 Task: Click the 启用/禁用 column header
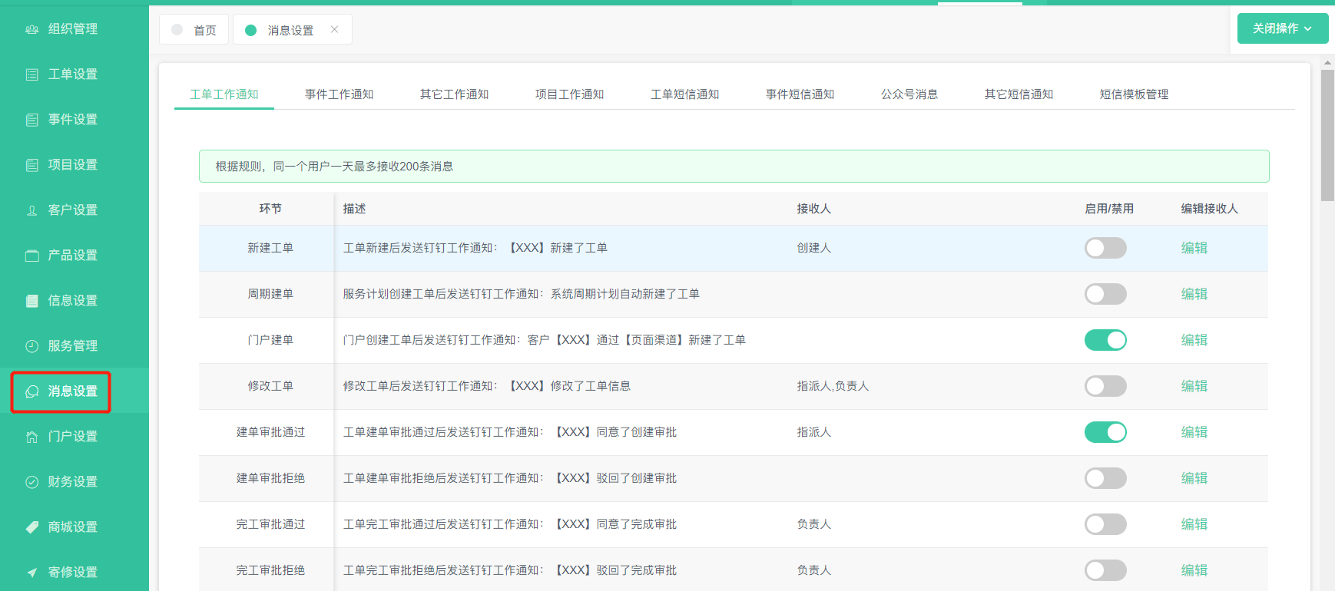(1109, 209)
